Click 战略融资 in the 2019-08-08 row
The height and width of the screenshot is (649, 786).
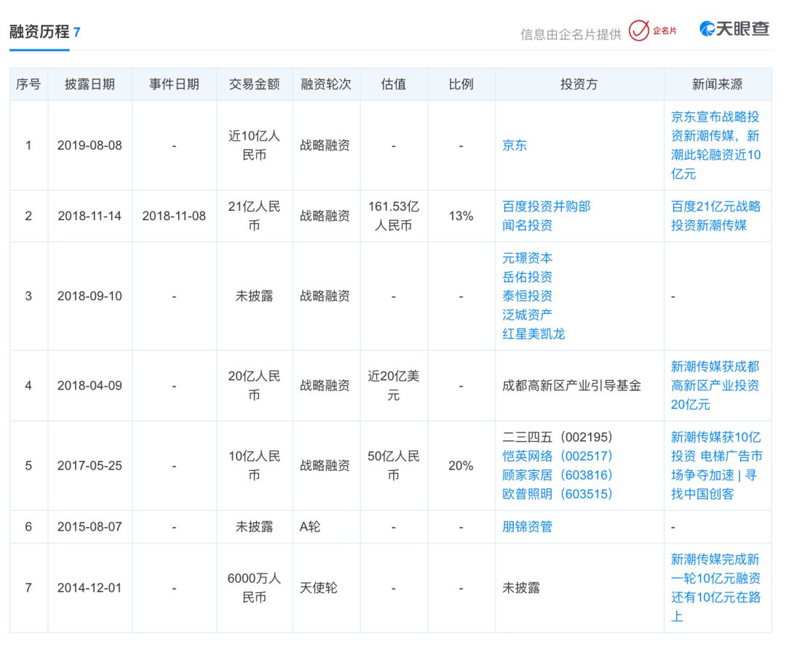click(325, 145)
